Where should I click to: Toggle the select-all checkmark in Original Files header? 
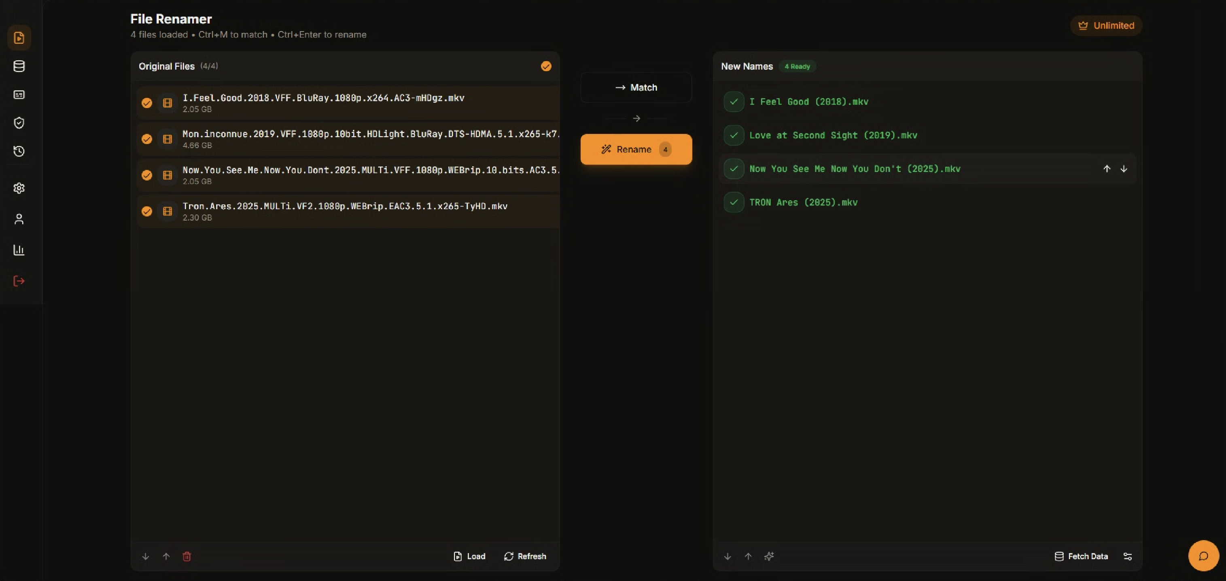click(546, 66)
